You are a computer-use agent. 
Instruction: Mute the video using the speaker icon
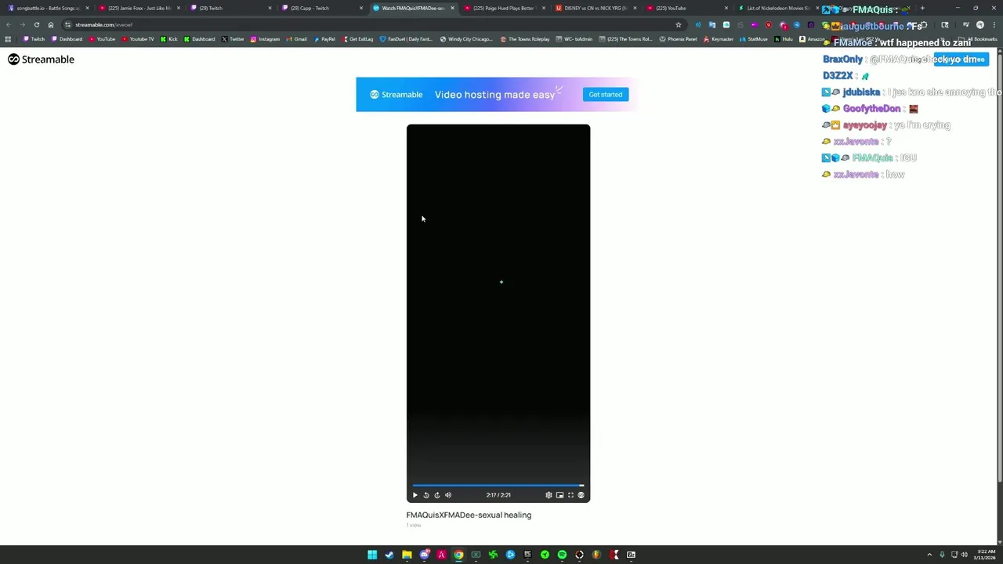tap(448, 495)
